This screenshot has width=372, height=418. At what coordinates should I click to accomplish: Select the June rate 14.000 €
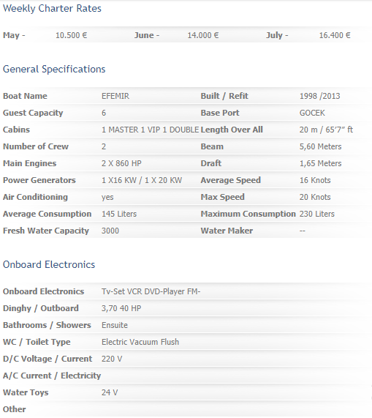[203, 35]
